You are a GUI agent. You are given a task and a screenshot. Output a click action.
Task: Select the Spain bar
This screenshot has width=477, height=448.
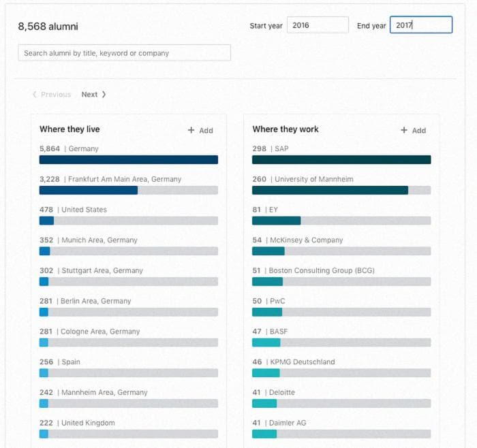pyautogui.click(x=129, y=373)
